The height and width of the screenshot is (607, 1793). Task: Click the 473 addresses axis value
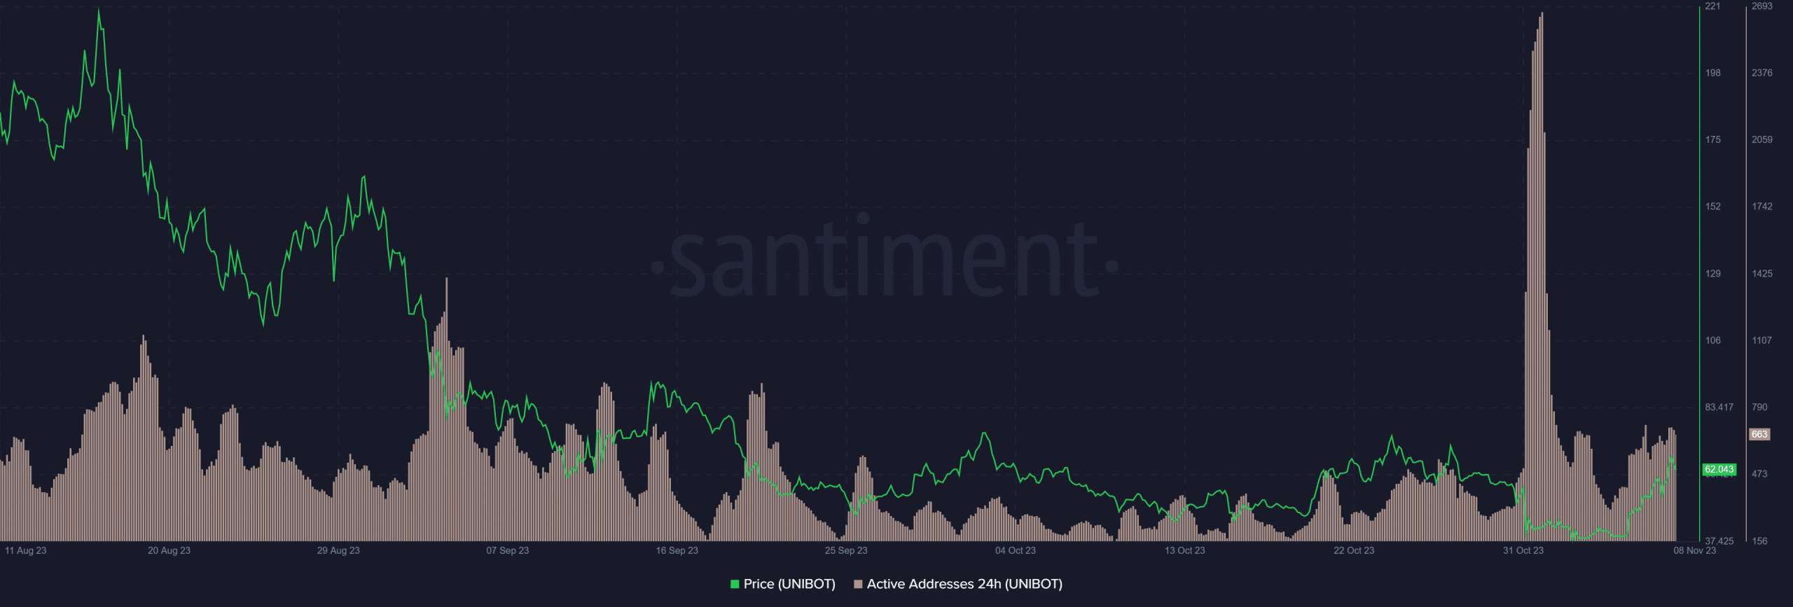click(1759, 474)
